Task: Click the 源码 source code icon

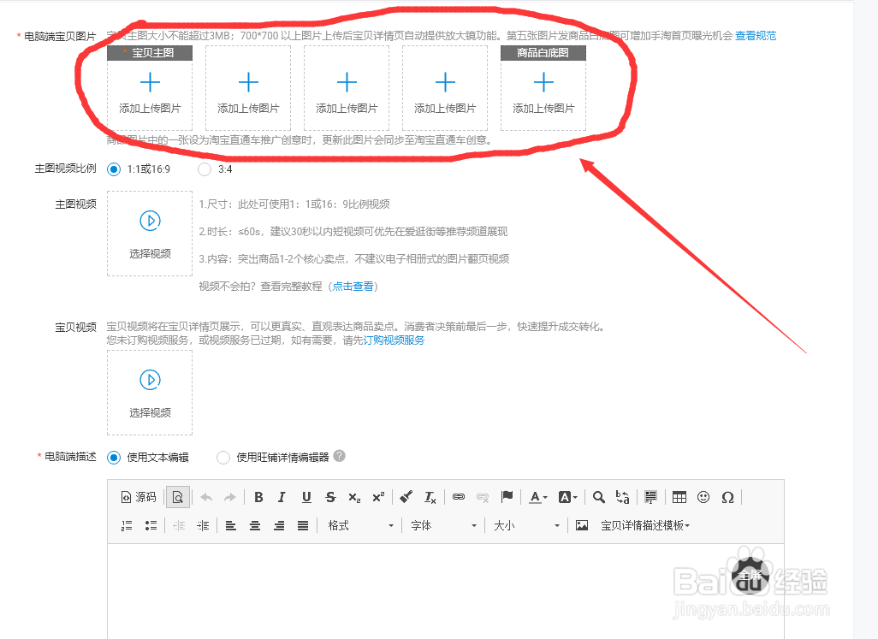Action: tap(135, 497)
